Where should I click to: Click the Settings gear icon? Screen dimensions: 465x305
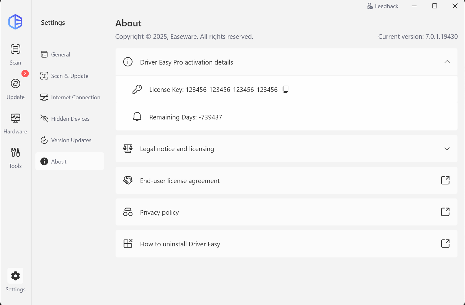click(x=15, y=276)
